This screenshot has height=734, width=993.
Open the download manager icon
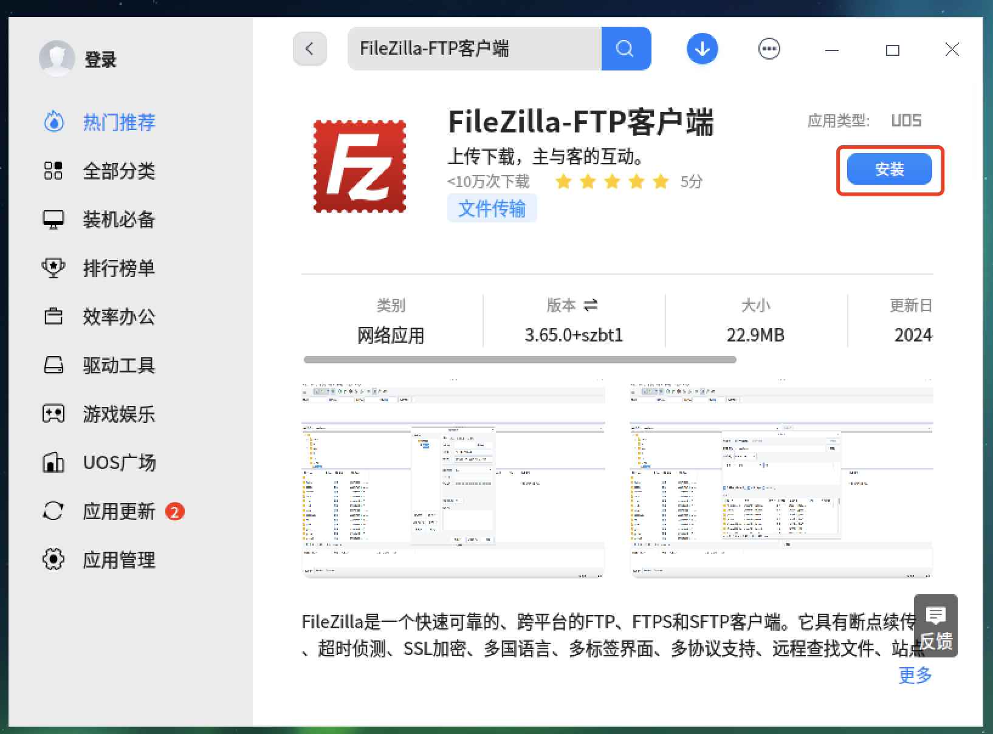pos(703,49)
